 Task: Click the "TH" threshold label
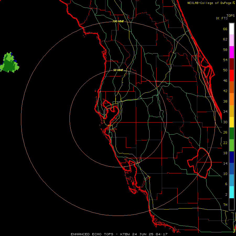(x=225, y=205)
